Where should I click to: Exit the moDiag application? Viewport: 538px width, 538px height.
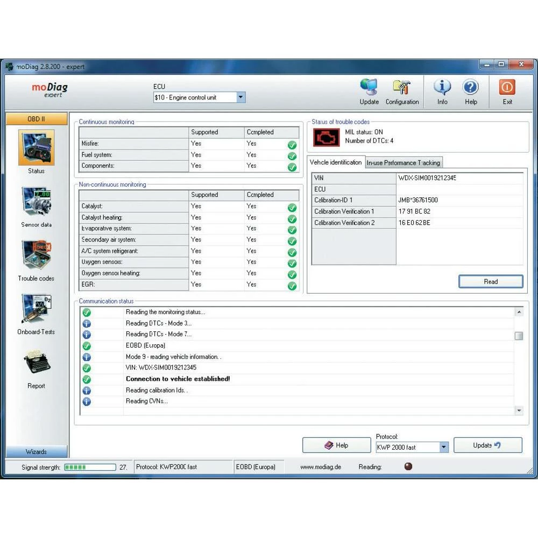(507, 88)
